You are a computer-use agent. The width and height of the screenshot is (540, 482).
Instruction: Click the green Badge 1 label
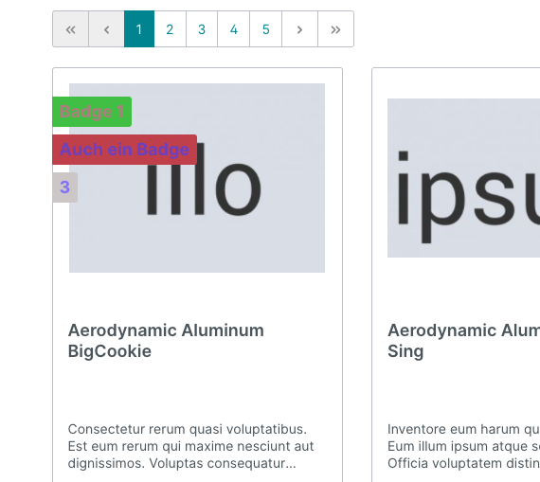click(92, 112)
